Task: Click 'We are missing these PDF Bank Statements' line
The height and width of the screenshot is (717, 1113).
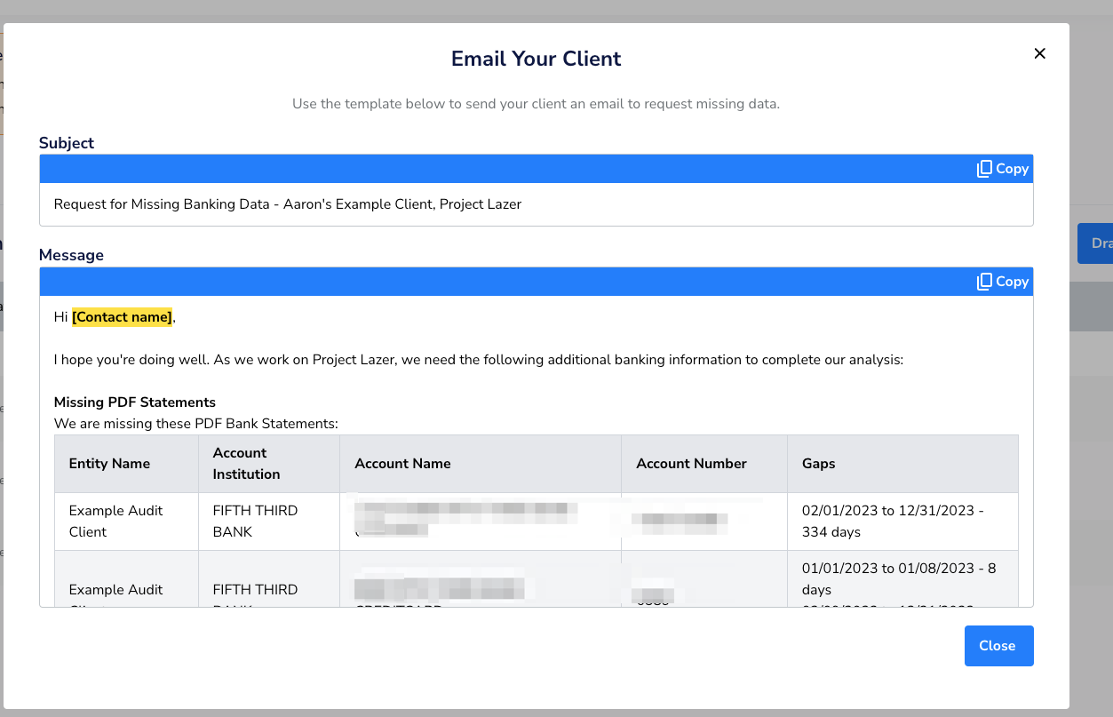Action: tap(196, 424)
